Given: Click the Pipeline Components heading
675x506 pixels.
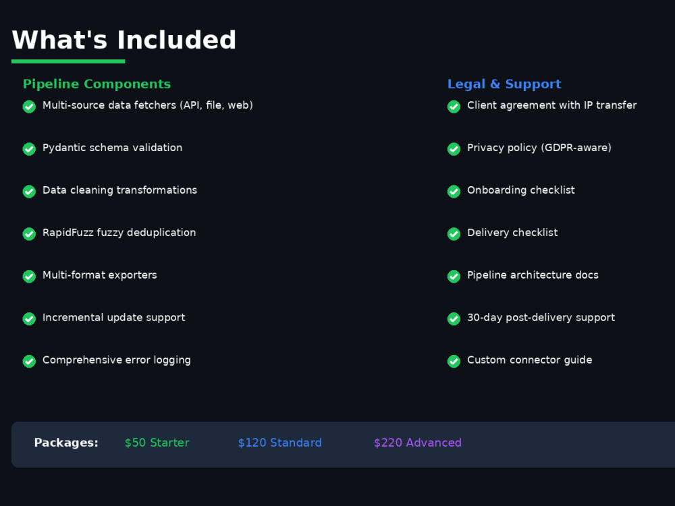Looking at the screenshot, I should [x=97, y=84].
